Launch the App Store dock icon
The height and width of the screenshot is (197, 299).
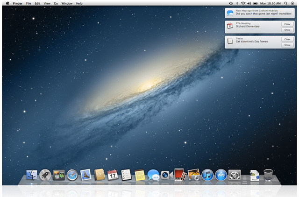tap(221, 175)
